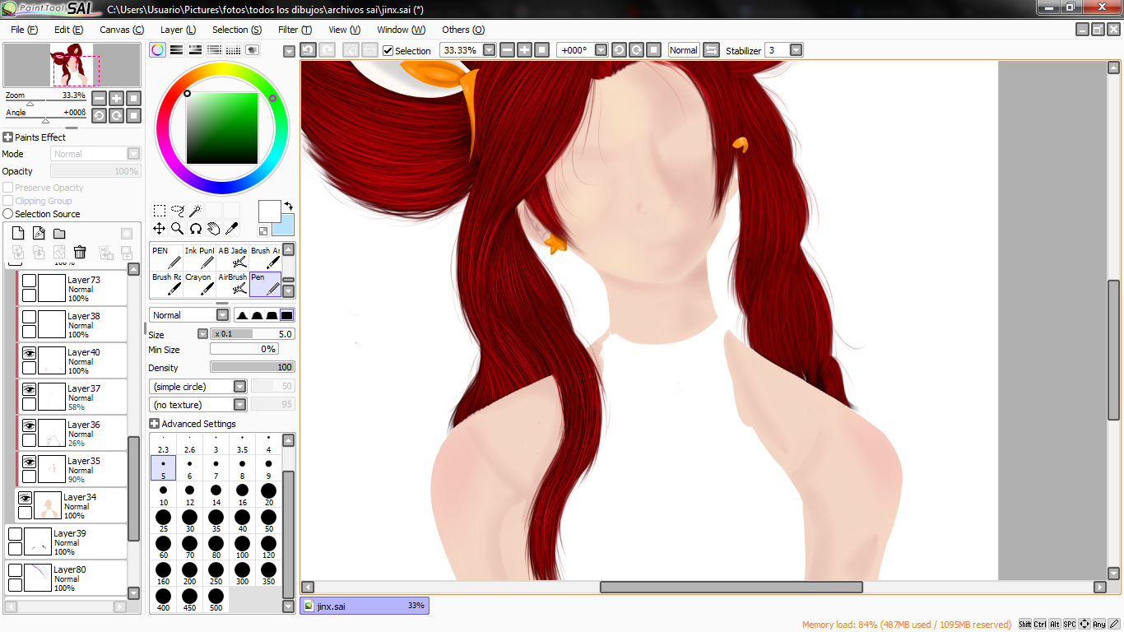Select brush size 30 preset

[190, 520]
